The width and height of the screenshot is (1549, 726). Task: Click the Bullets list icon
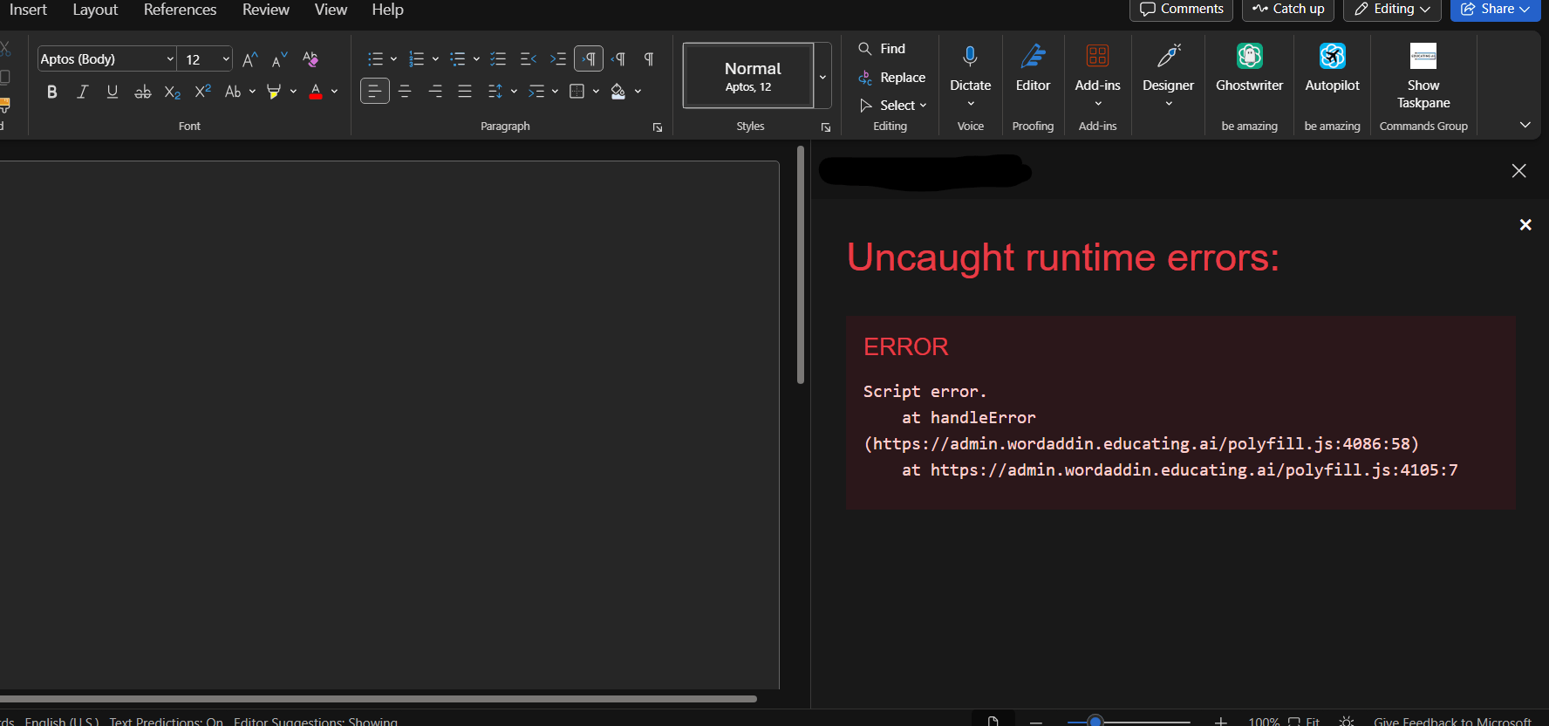[x=375, y=59]
